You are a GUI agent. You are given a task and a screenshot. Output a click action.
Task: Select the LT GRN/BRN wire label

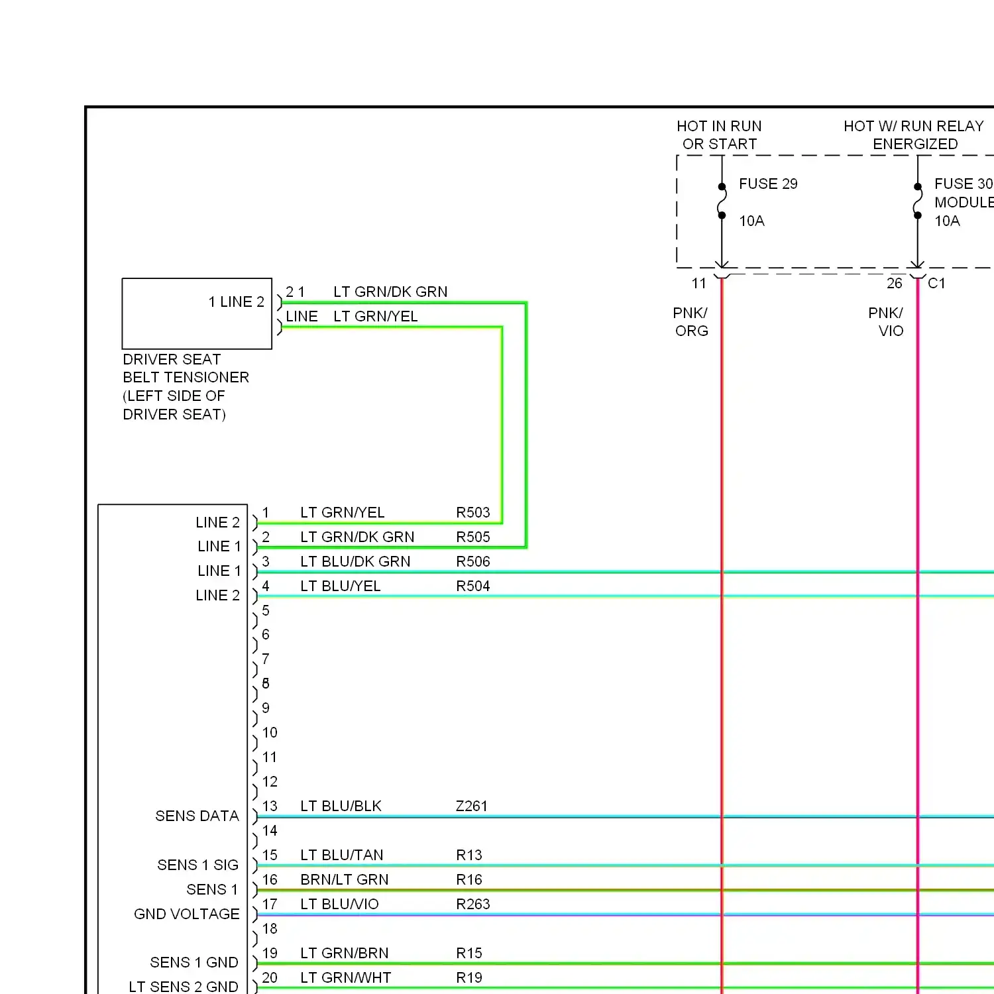(x=345, y=953)
